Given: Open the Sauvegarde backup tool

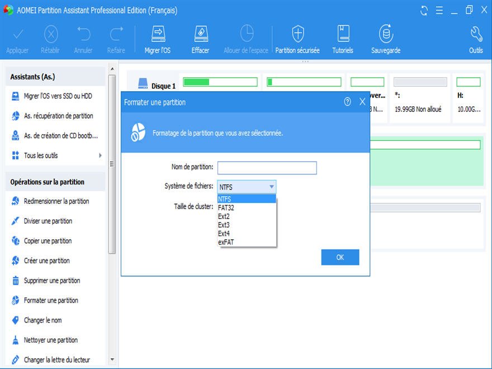Looking at the screenshot, I should tap(386, 40).
